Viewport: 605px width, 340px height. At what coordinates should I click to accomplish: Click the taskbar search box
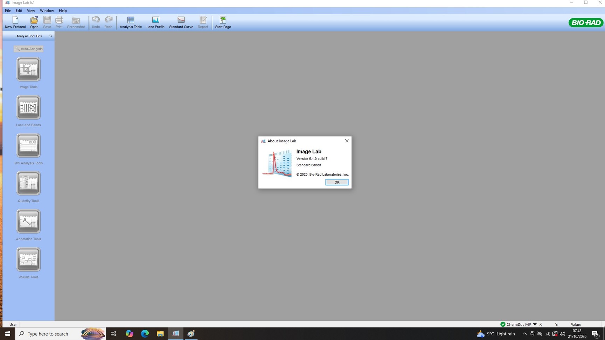pyautogui.click(x=61, y=334)
